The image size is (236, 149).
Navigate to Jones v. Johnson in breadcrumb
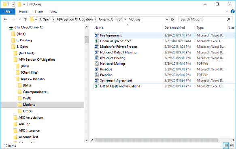tap(111, 19)
